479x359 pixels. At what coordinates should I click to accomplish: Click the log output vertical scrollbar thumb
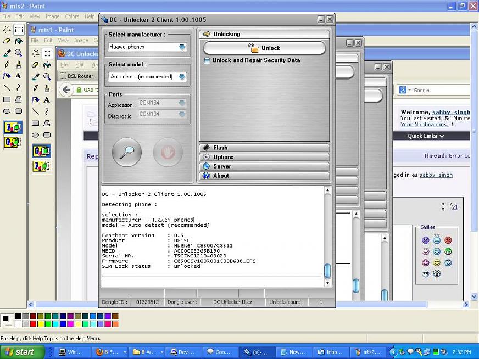327,270
